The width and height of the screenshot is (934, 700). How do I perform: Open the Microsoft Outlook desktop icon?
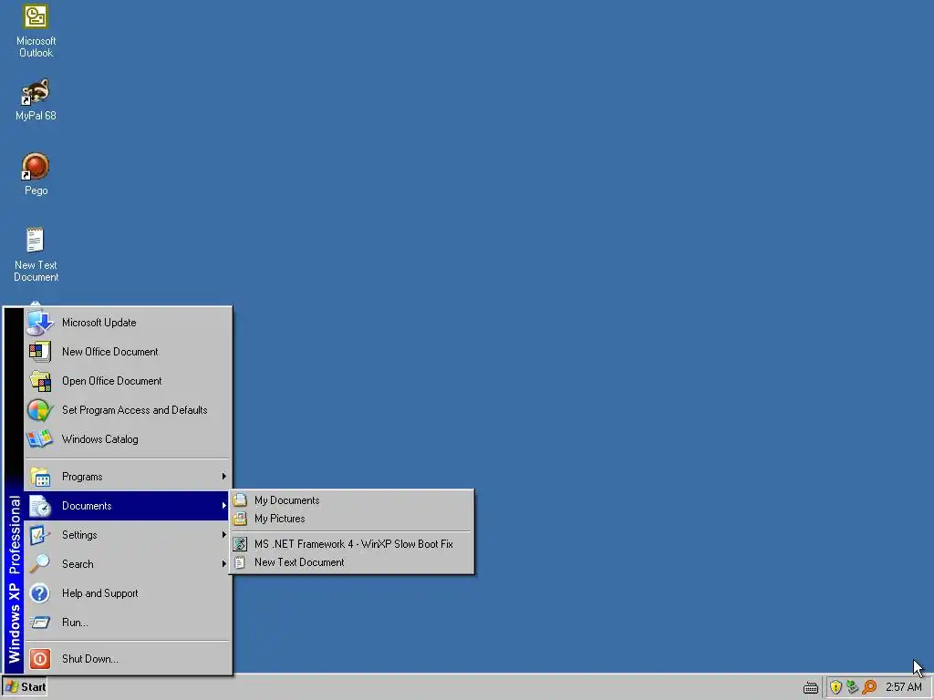tap(36, 31)
